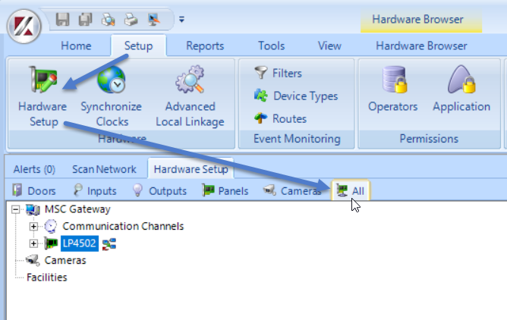Open the quick access toolbar customize dropdown
507x320 pixels.
[181, 20]
